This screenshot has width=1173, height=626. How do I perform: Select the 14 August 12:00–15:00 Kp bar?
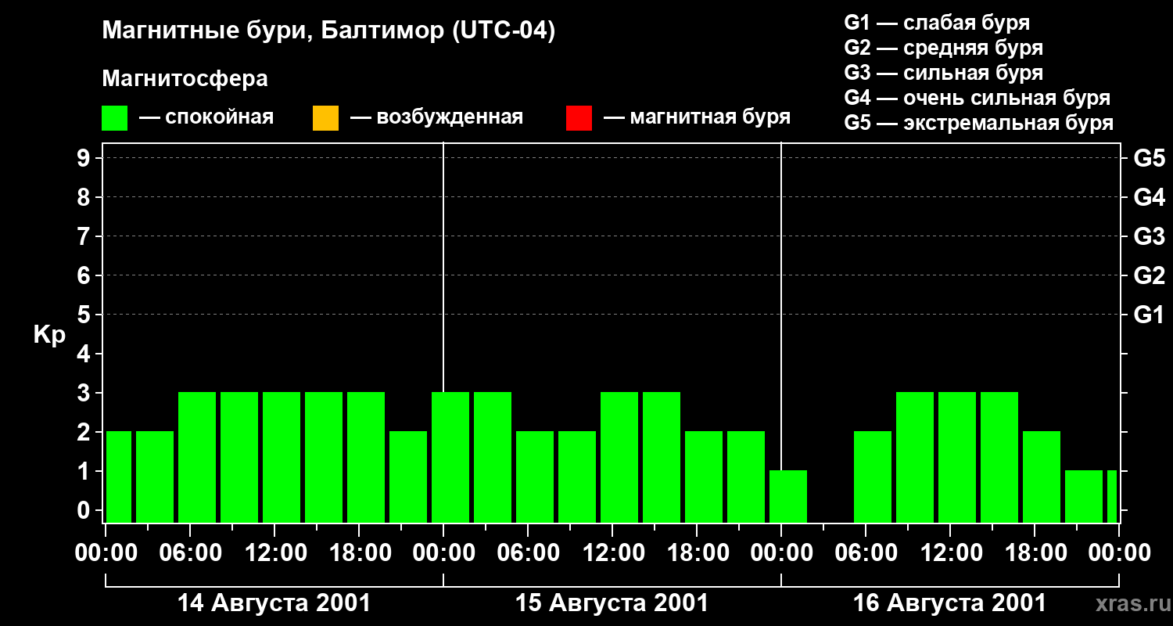coord(282,457)
